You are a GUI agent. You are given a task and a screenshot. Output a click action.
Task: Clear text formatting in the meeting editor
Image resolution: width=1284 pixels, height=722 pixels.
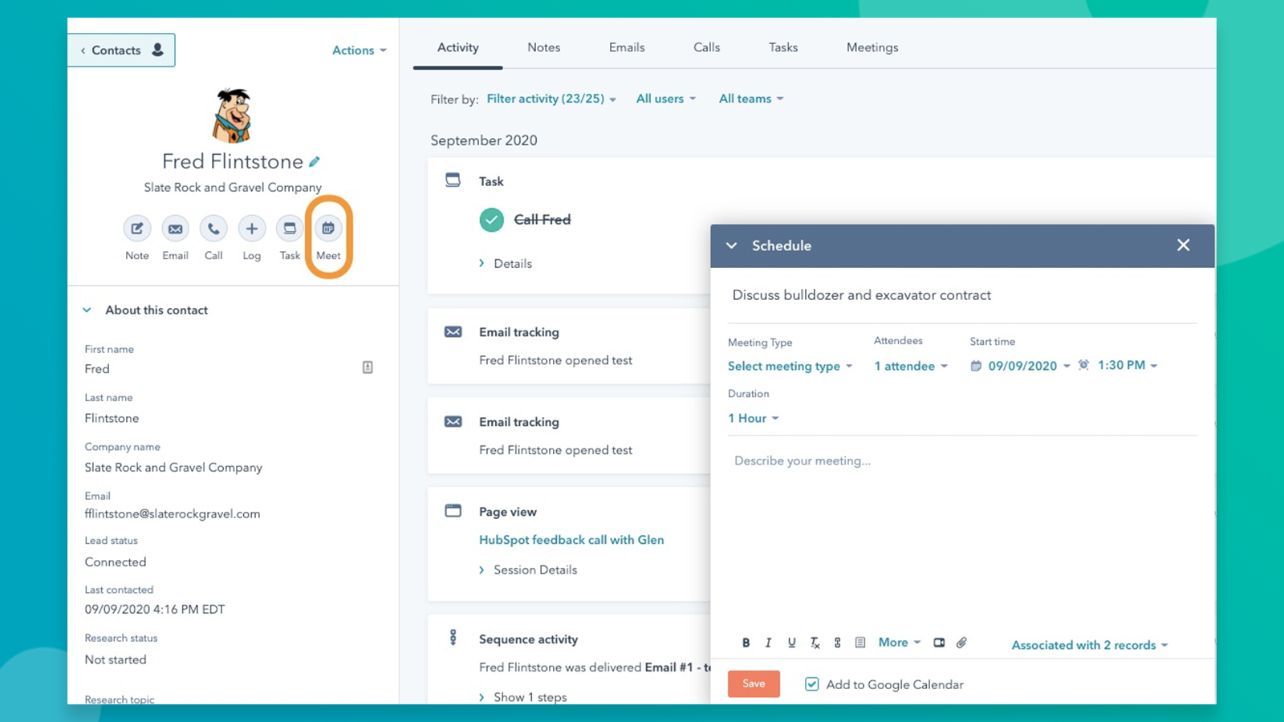pos(815,643)
